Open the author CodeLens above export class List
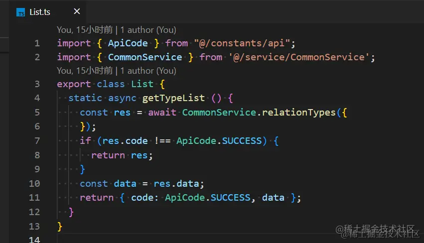The width and height of the screenshot is (424, 243). click(x=116, y=71)
